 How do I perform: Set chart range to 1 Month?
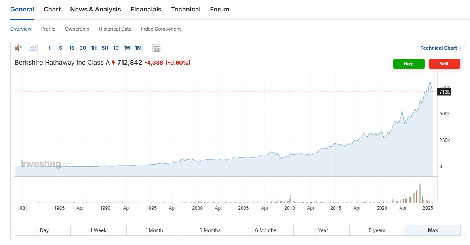(x=154, y=230)
